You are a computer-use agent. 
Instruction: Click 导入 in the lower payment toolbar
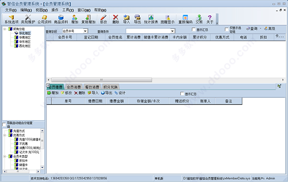93,93
